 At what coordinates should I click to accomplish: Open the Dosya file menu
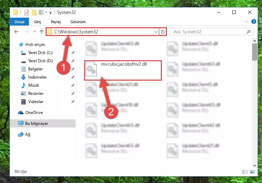(19, 22)
